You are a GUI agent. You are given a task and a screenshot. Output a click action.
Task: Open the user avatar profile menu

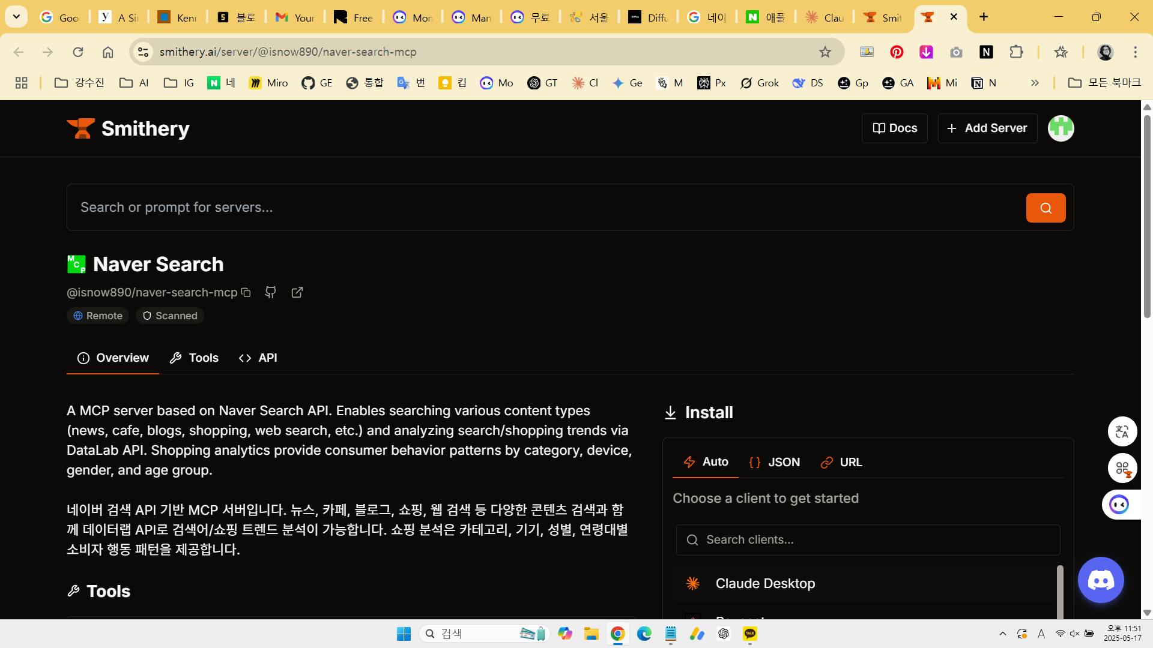pos(1061,128)
